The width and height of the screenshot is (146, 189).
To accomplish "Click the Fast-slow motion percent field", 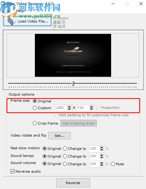I will (x=94, y=148).
